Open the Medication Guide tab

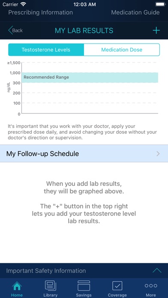135,12
